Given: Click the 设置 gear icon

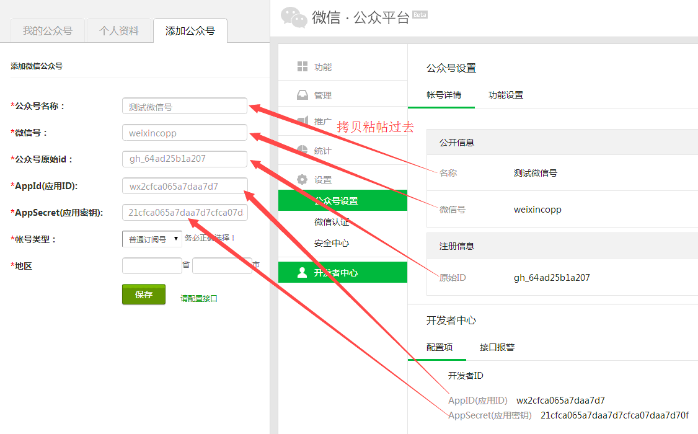Looking at the screenshot, I should coord(303,180).
